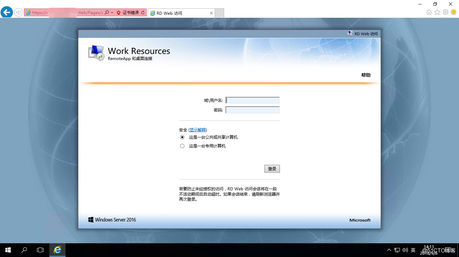Open taskbar search magnifier

click(x=24, y=250)
